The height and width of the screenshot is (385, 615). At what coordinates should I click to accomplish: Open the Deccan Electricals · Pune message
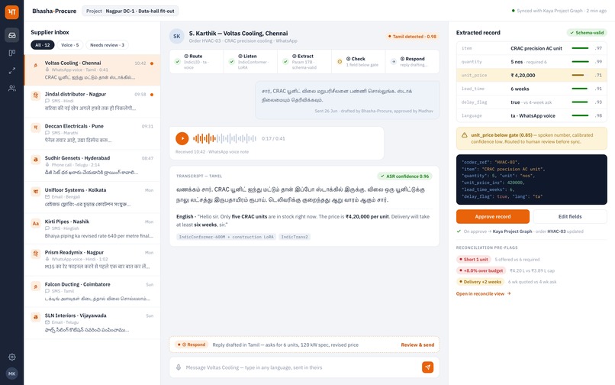pos(92,133)
